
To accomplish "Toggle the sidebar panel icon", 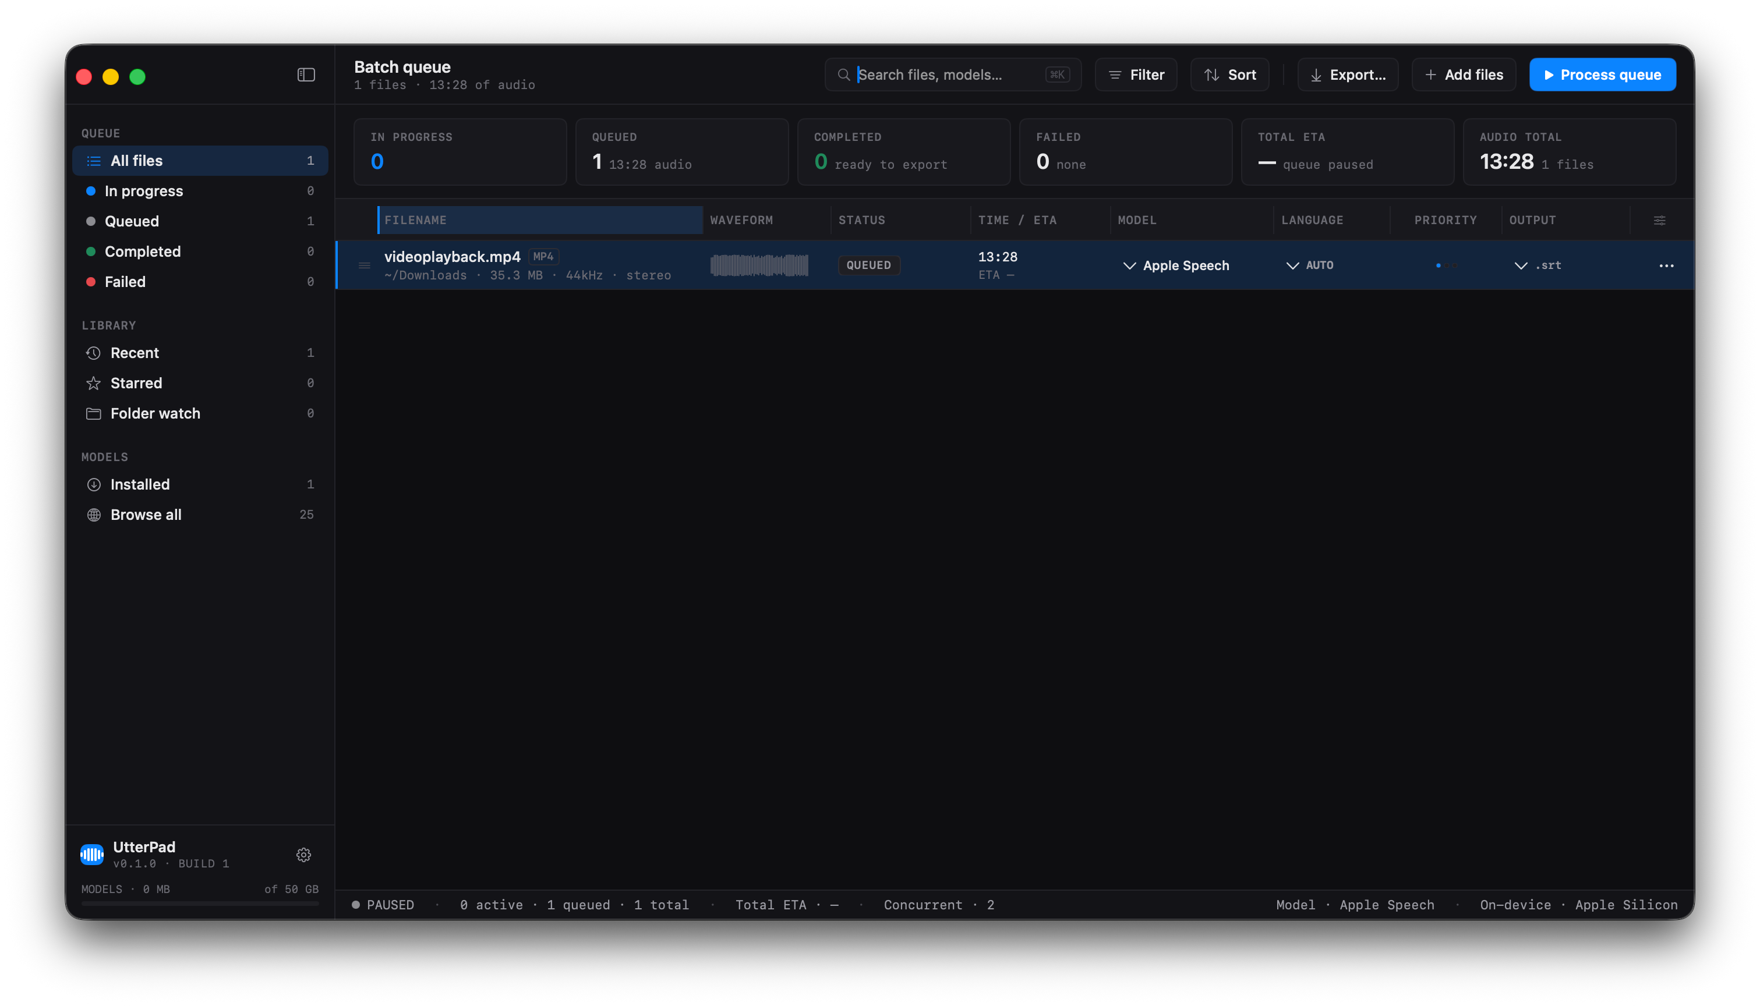I will (306, 75).
